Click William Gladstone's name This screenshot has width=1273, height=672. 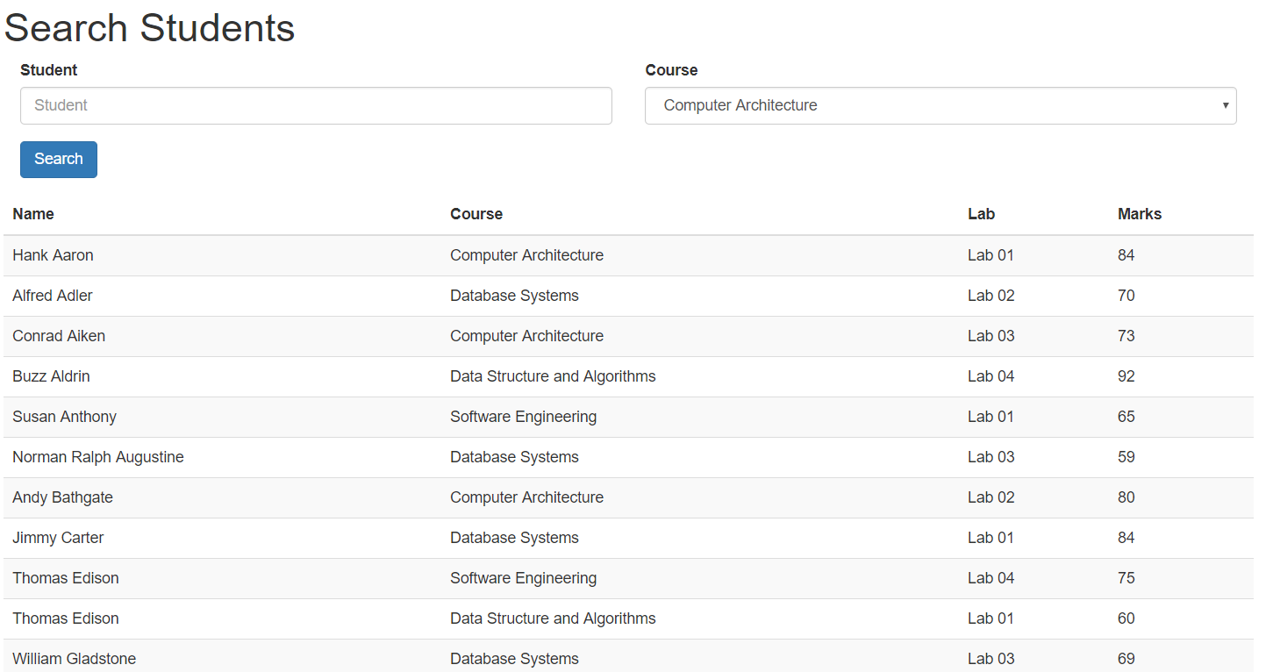74,659
